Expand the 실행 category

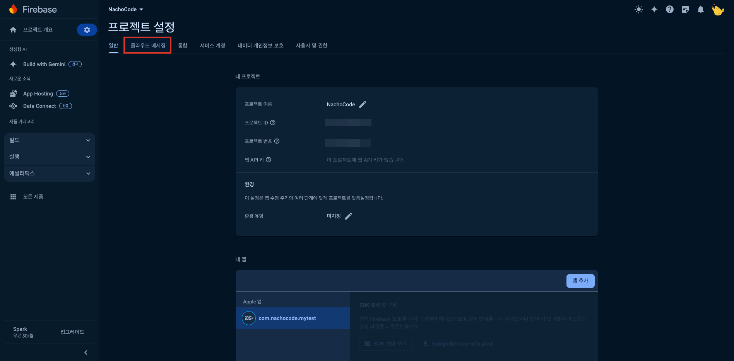(x=50, y=157)
